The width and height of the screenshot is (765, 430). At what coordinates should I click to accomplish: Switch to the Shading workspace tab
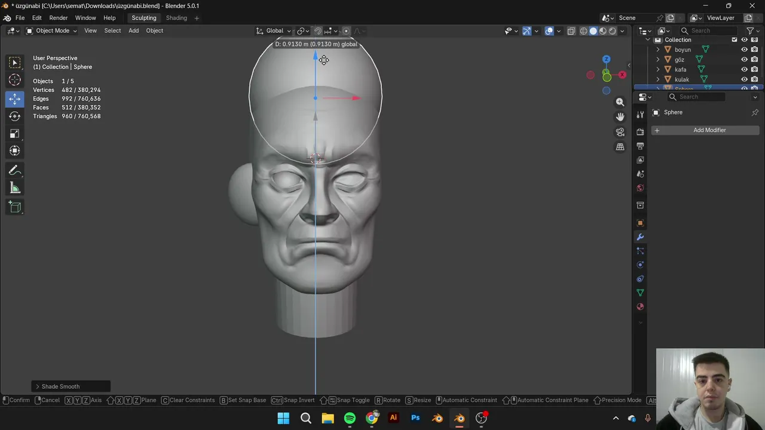[176, 18]
